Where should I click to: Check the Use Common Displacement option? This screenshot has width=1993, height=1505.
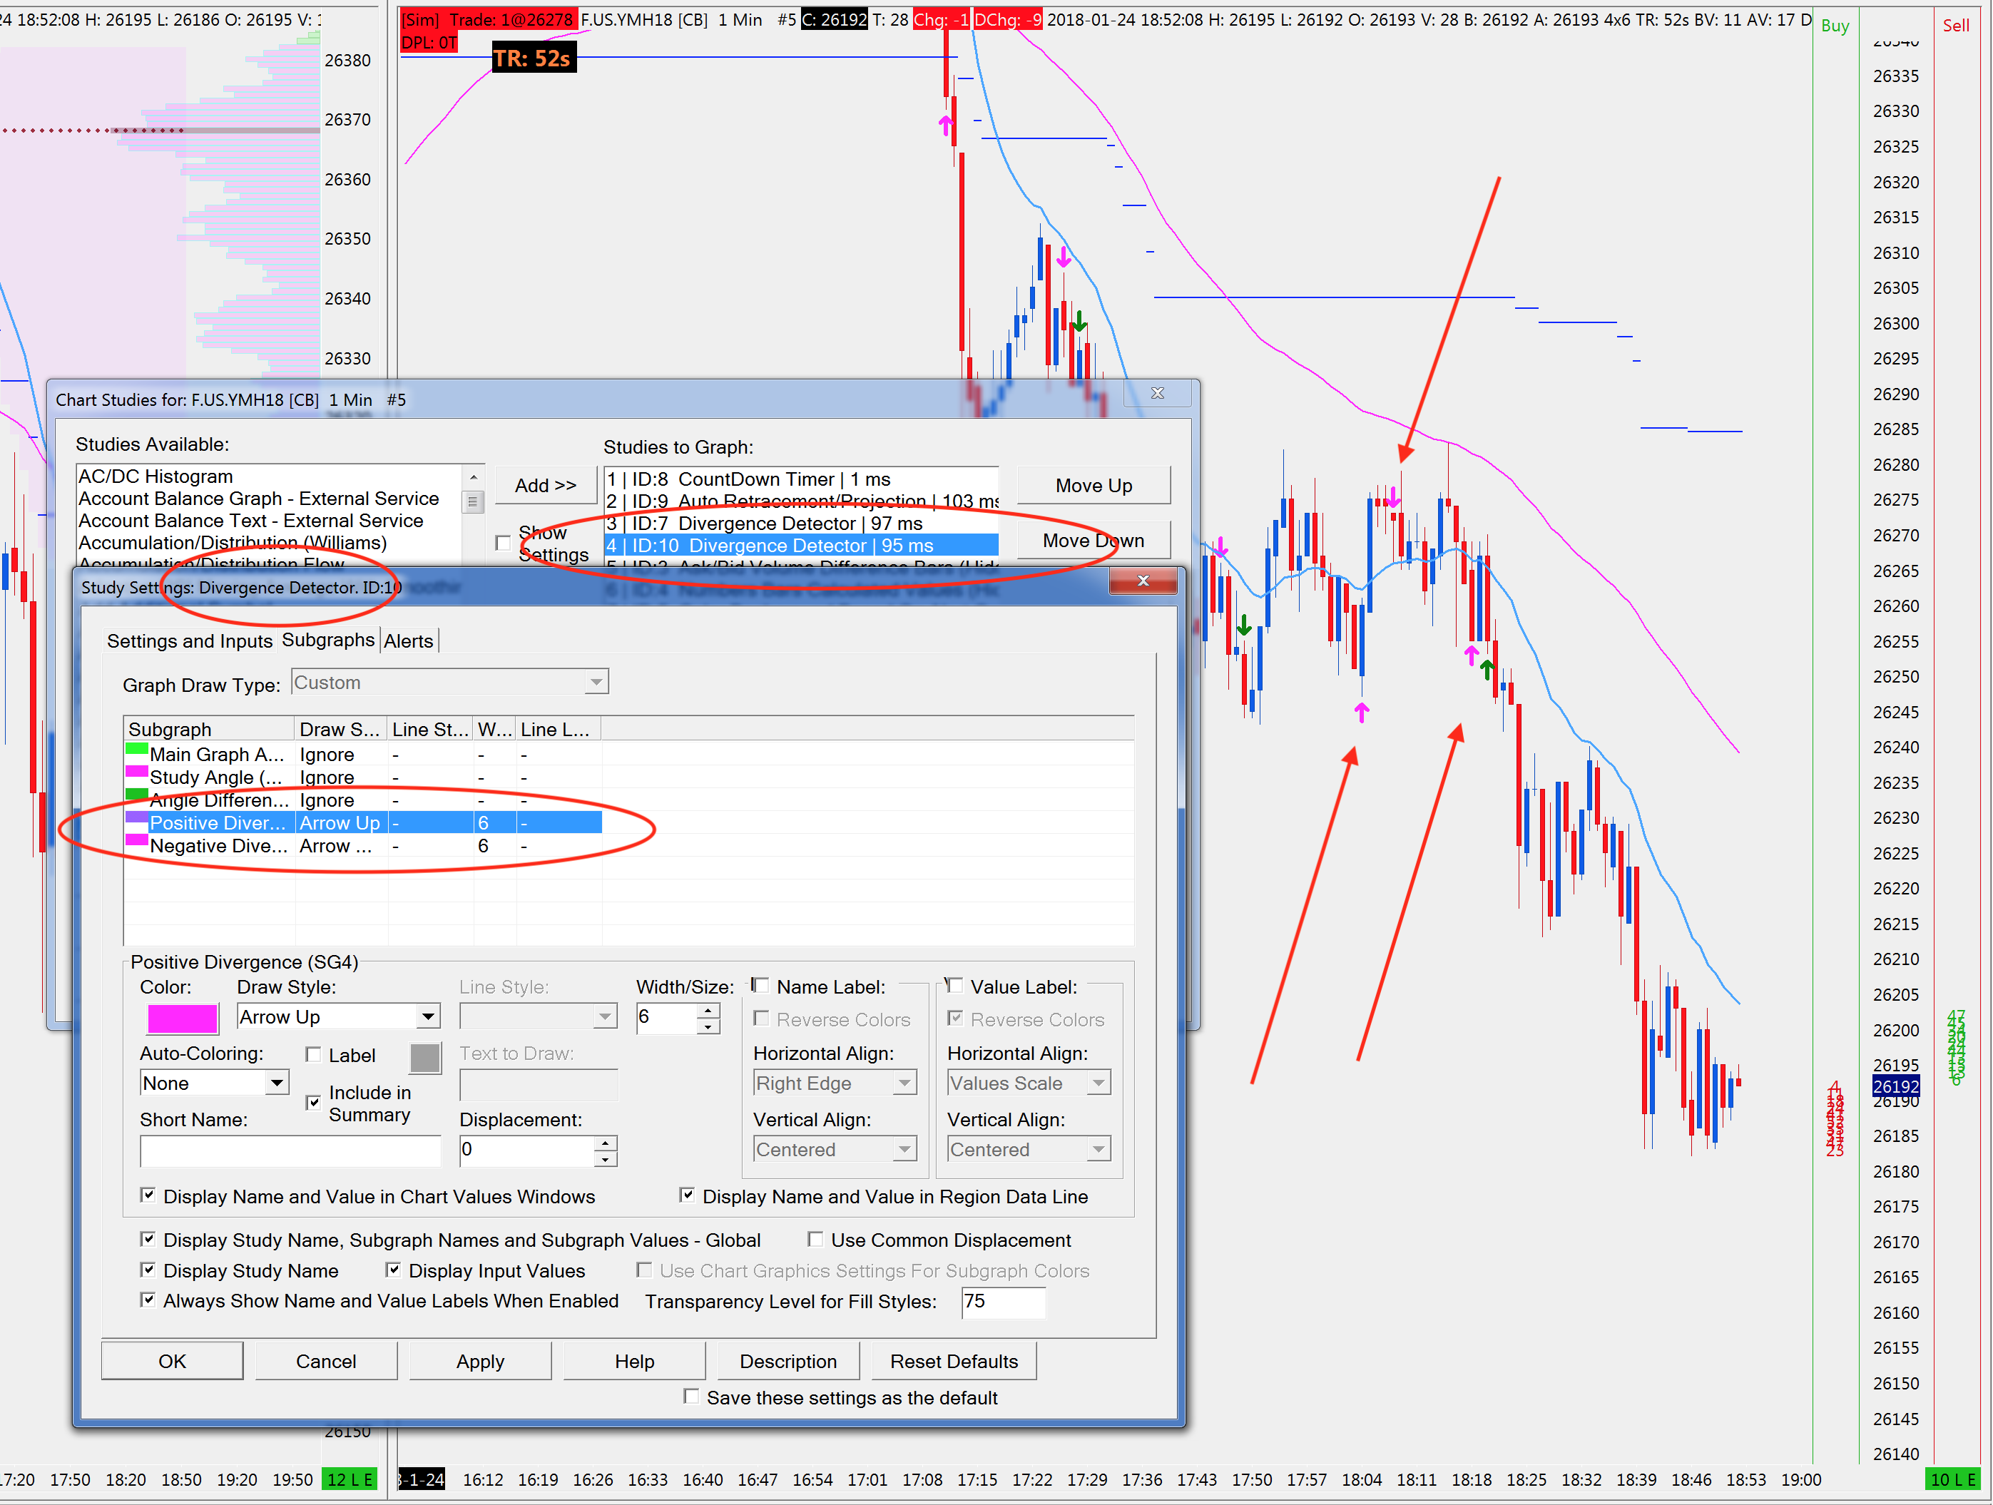click(x=815, y=1240)
